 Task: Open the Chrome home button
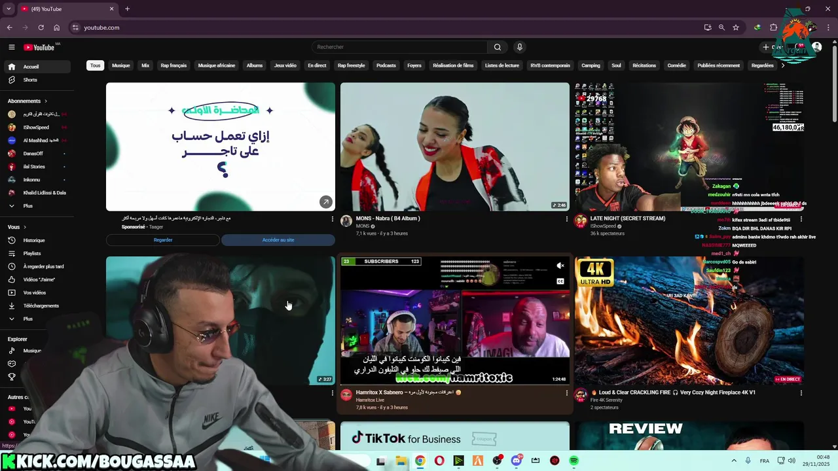[57, 27]
